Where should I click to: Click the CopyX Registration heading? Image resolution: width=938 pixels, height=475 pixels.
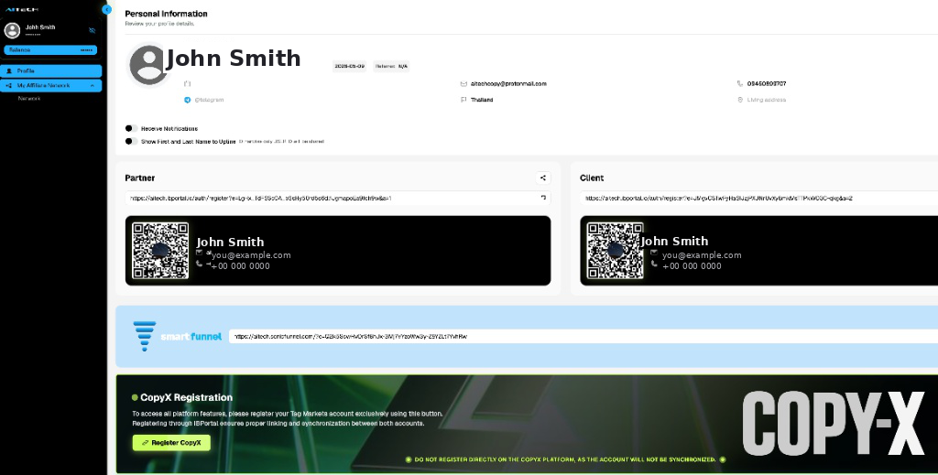point(187,397)
